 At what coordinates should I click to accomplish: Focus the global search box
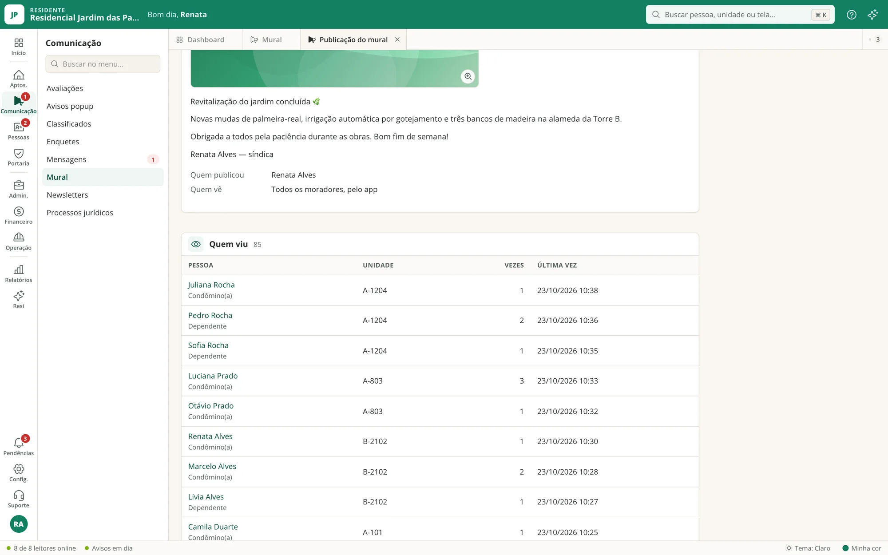[x=740, y=15]
